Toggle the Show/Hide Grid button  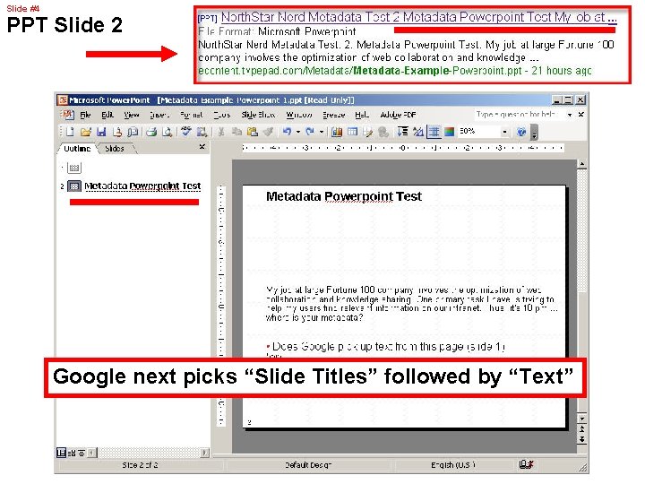[x=434, y=132]
